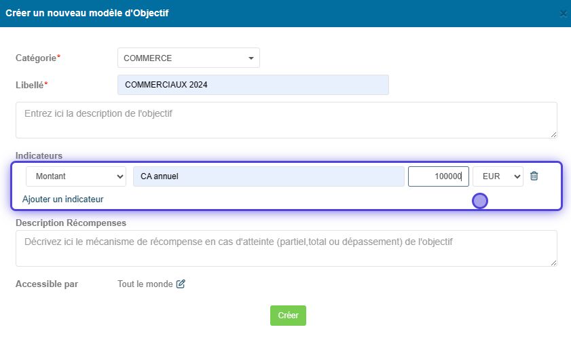
Task: Open the Montant indicator type dropdown
Action: 76,176
